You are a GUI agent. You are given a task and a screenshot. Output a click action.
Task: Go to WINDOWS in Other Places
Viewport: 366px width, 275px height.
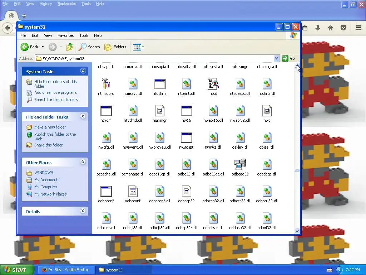(x=44, y=173)
